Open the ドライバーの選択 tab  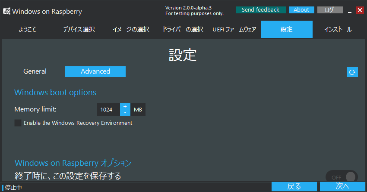[183, 29]
